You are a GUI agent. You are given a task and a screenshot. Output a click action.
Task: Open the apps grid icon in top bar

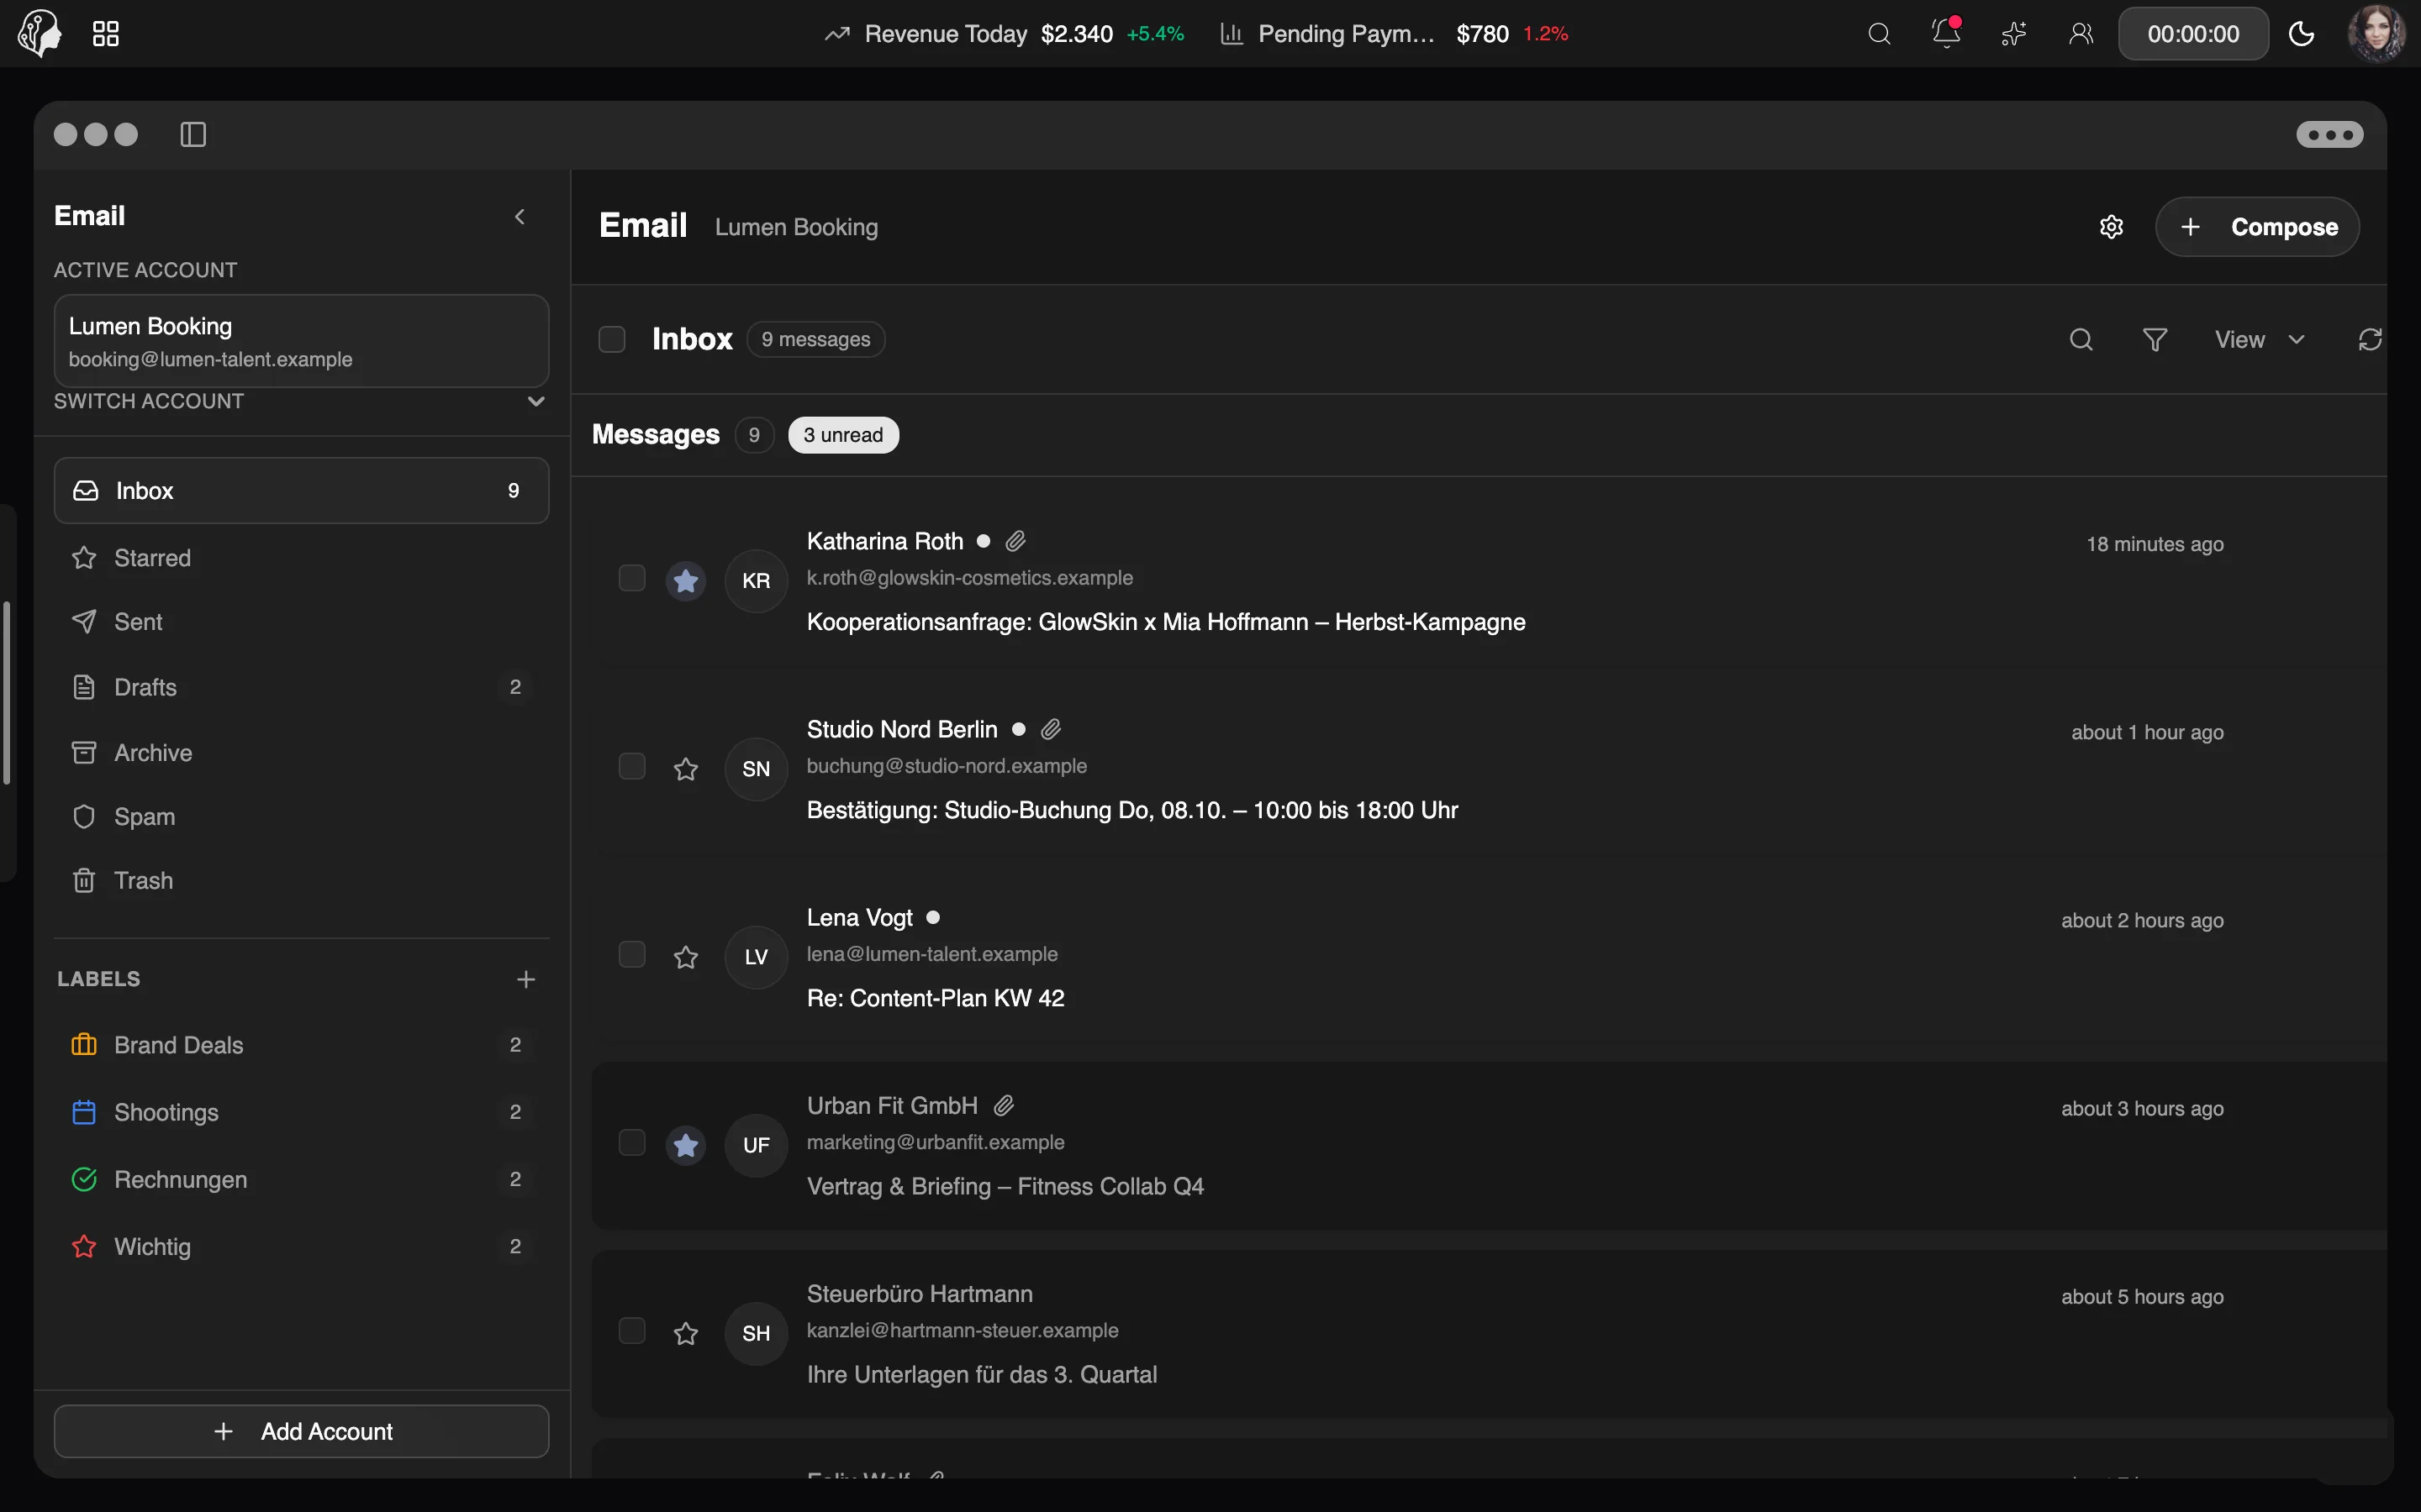point(105,34)
